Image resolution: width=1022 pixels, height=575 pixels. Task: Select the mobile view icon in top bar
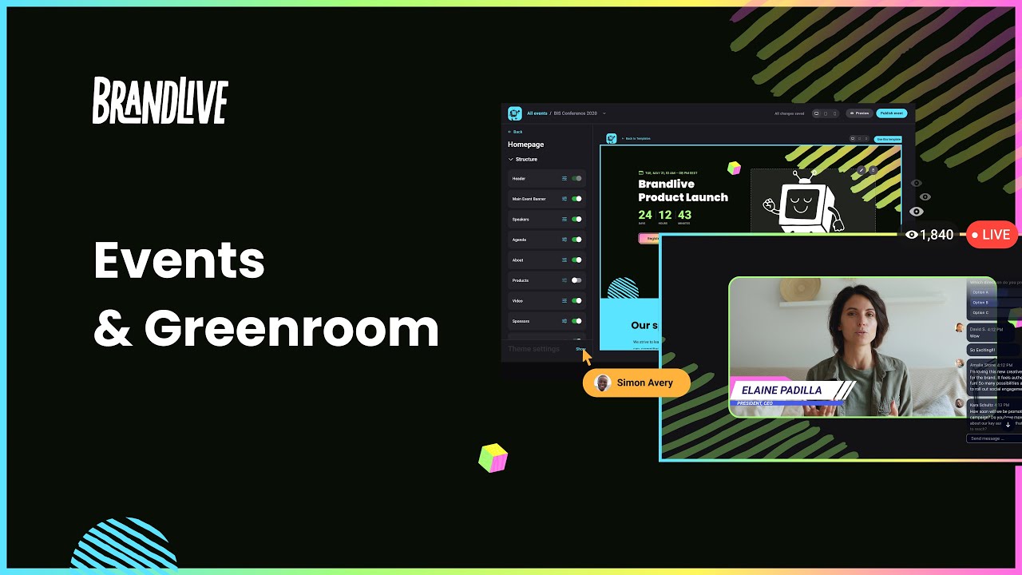834,113
